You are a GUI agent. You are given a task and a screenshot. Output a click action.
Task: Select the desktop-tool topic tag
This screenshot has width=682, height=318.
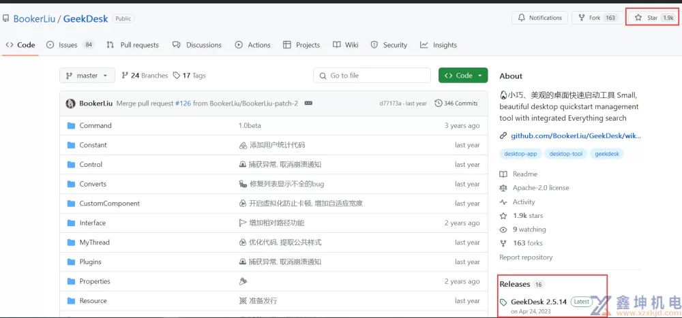[566, 154]
